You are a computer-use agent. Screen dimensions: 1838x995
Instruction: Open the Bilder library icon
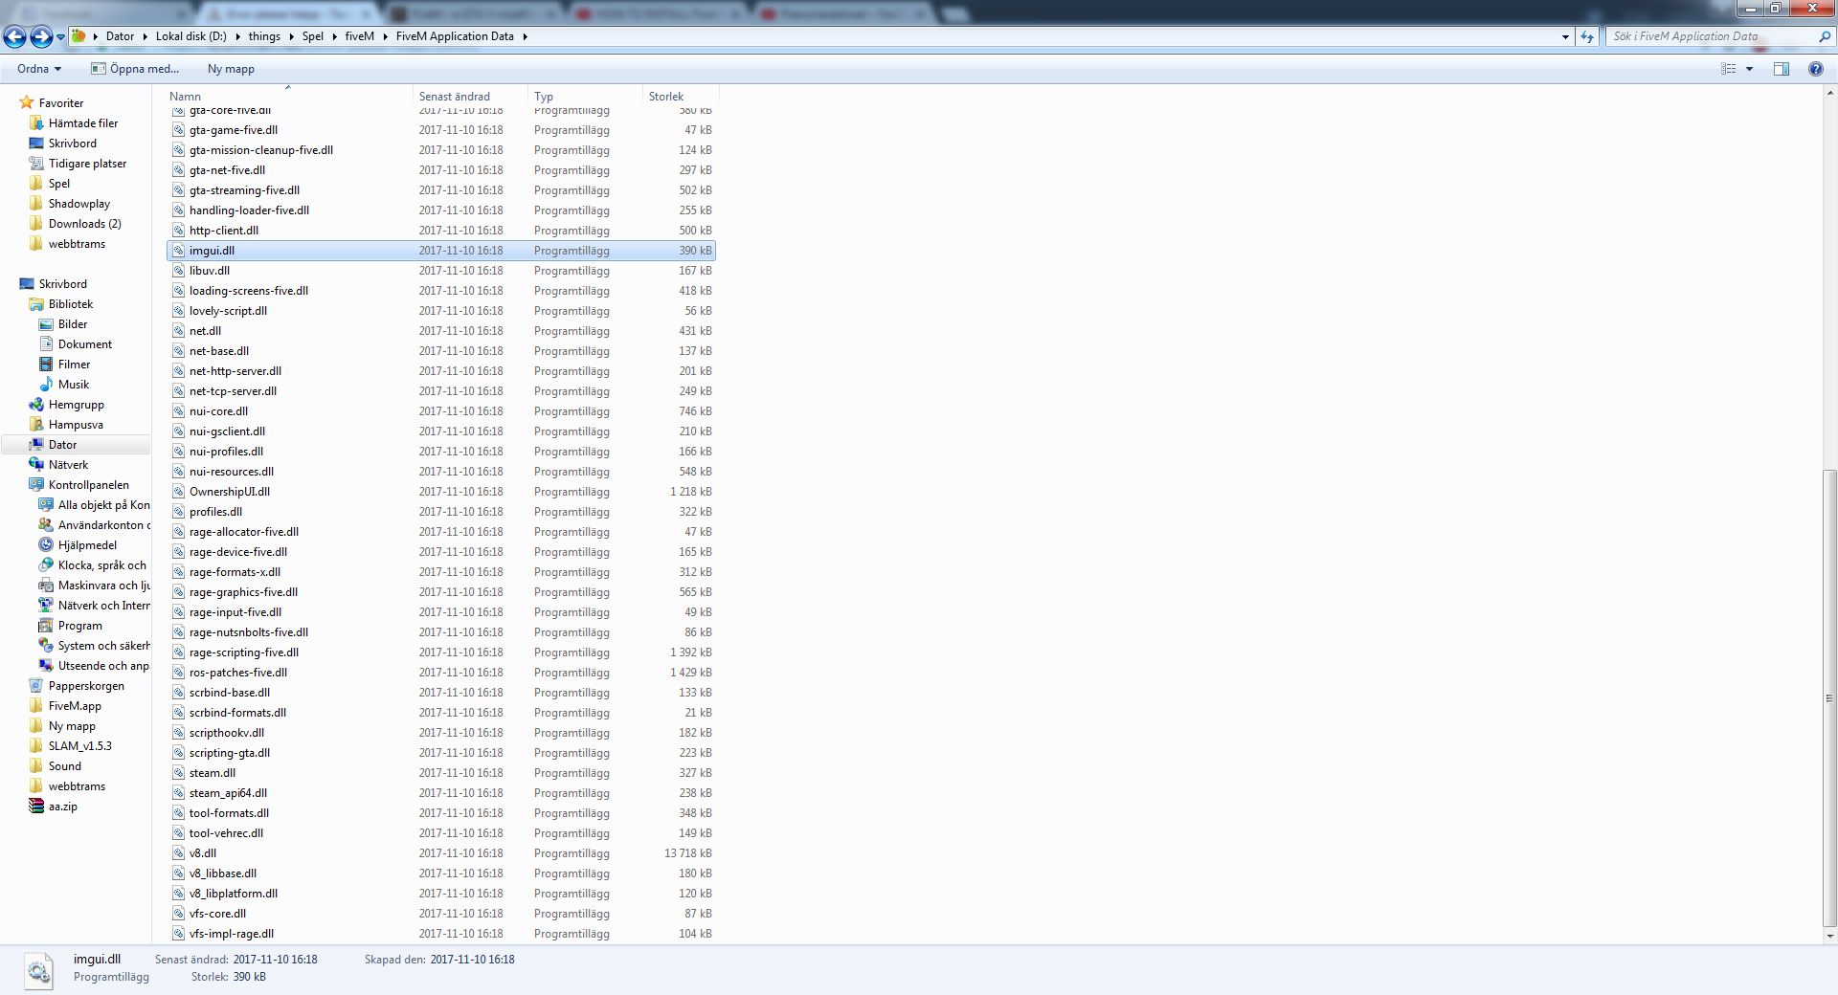(46, 324)
